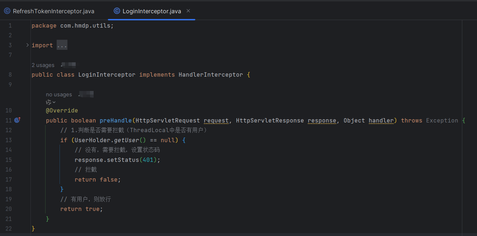Screen dimensions: 477x236
Task: Click the HttpServletRequest parameter type
Action: (x=168, y=121)
